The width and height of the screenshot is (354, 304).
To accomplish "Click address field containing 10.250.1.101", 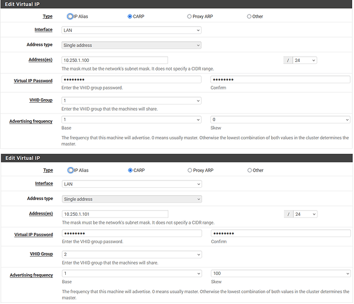I will (x=115, y=214).
